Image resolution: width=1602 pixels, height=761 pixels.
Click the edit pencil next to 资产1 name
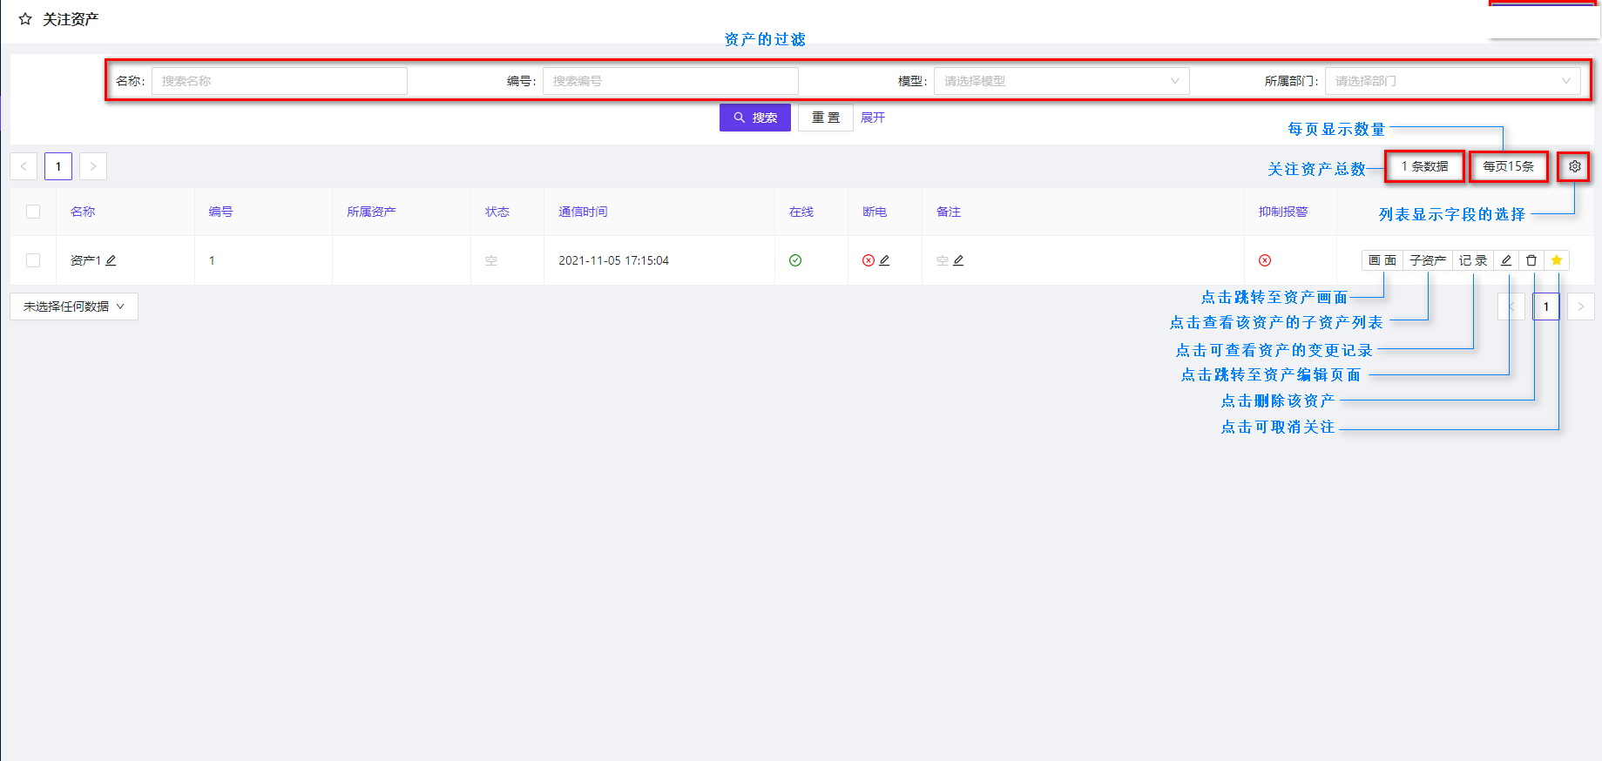(x=111, y=260)
